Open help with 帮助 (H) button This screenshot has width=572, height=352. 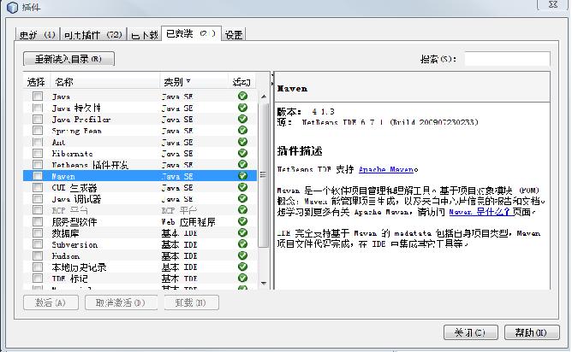pos(532,332)
